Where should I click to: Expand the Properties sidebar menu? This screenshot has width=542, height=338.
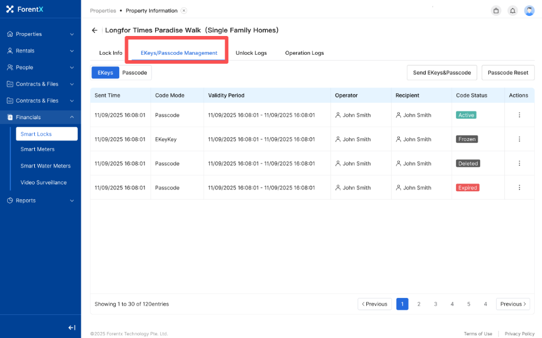point(40,34)
